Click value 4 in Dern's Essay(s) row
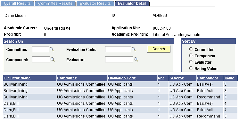Image resolution: width=239 pixels, height=121 pixels. click(226, 103)
